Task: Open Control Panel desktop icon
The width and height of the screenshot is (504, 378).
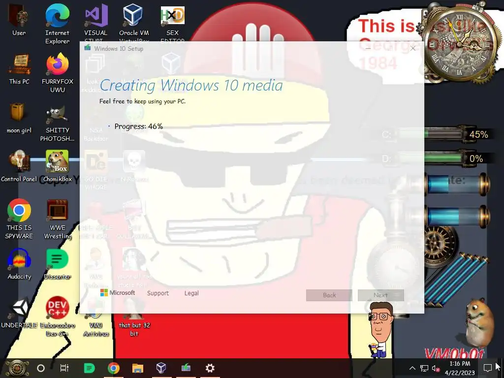Action: (19, 166)
